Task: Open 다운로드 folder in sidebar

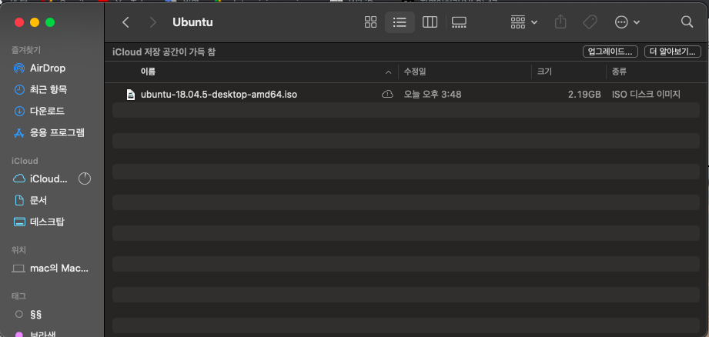Action: 47,111
